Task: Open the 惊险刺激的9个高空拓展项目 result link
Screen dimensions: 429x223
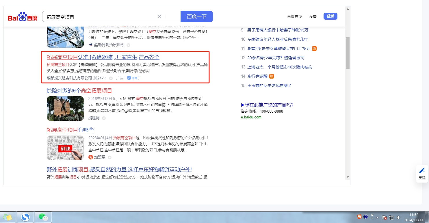Action: 79,91
